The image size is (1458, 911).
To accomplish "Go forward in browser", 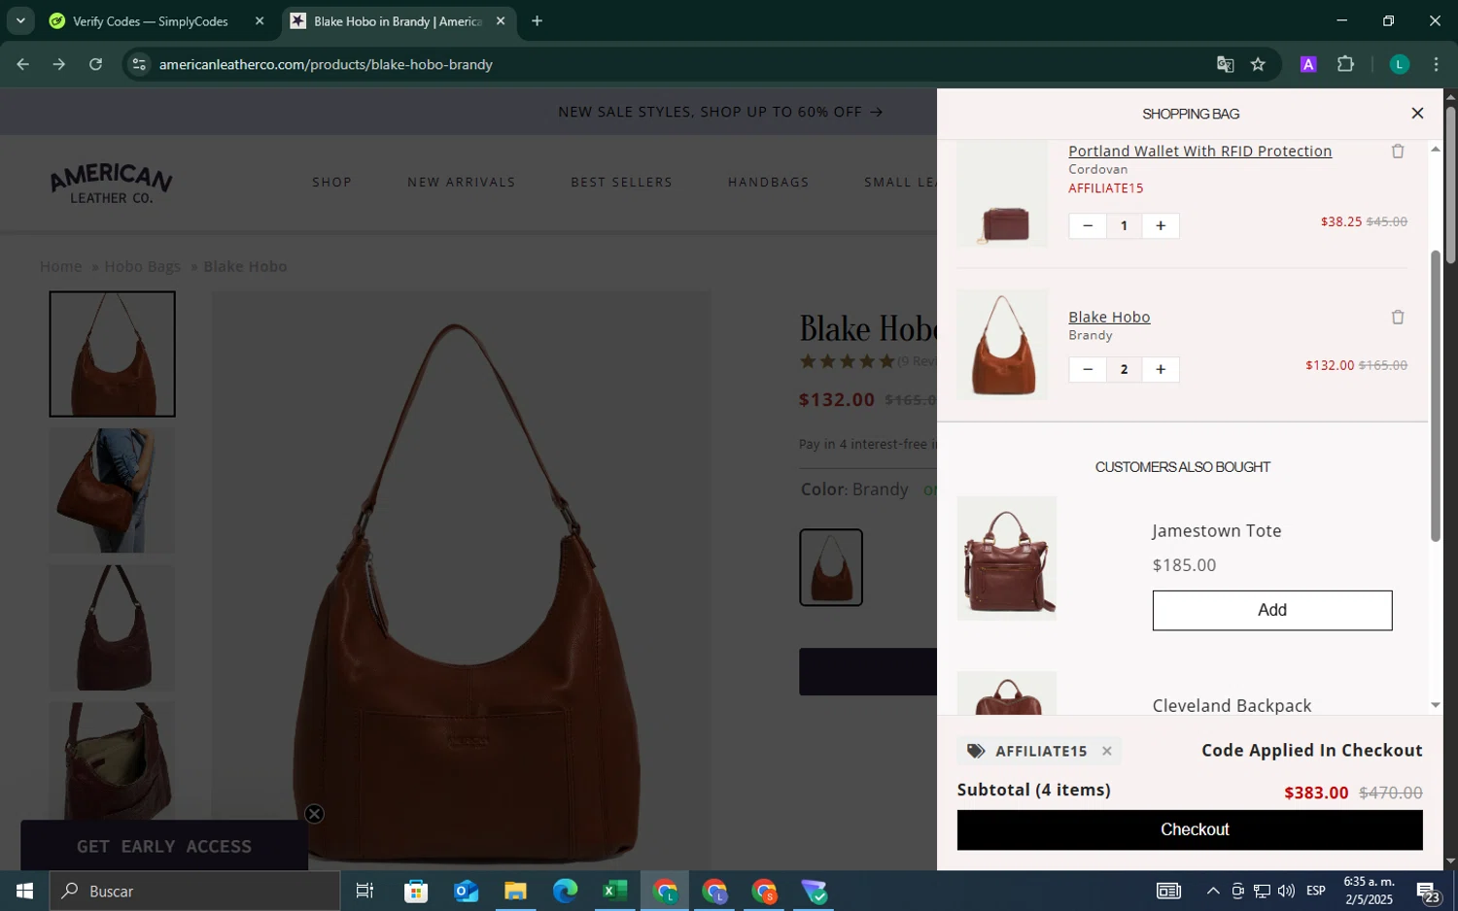I will point(59,65).
